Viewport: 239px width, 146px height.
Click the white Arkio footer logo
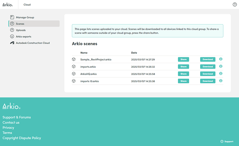pos(11,106)
